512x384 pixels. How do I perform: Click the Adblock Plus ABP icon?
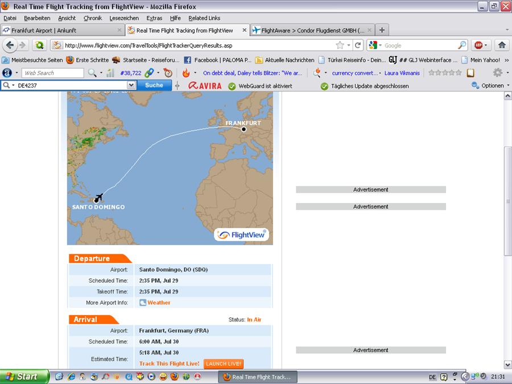pos(478,45)
